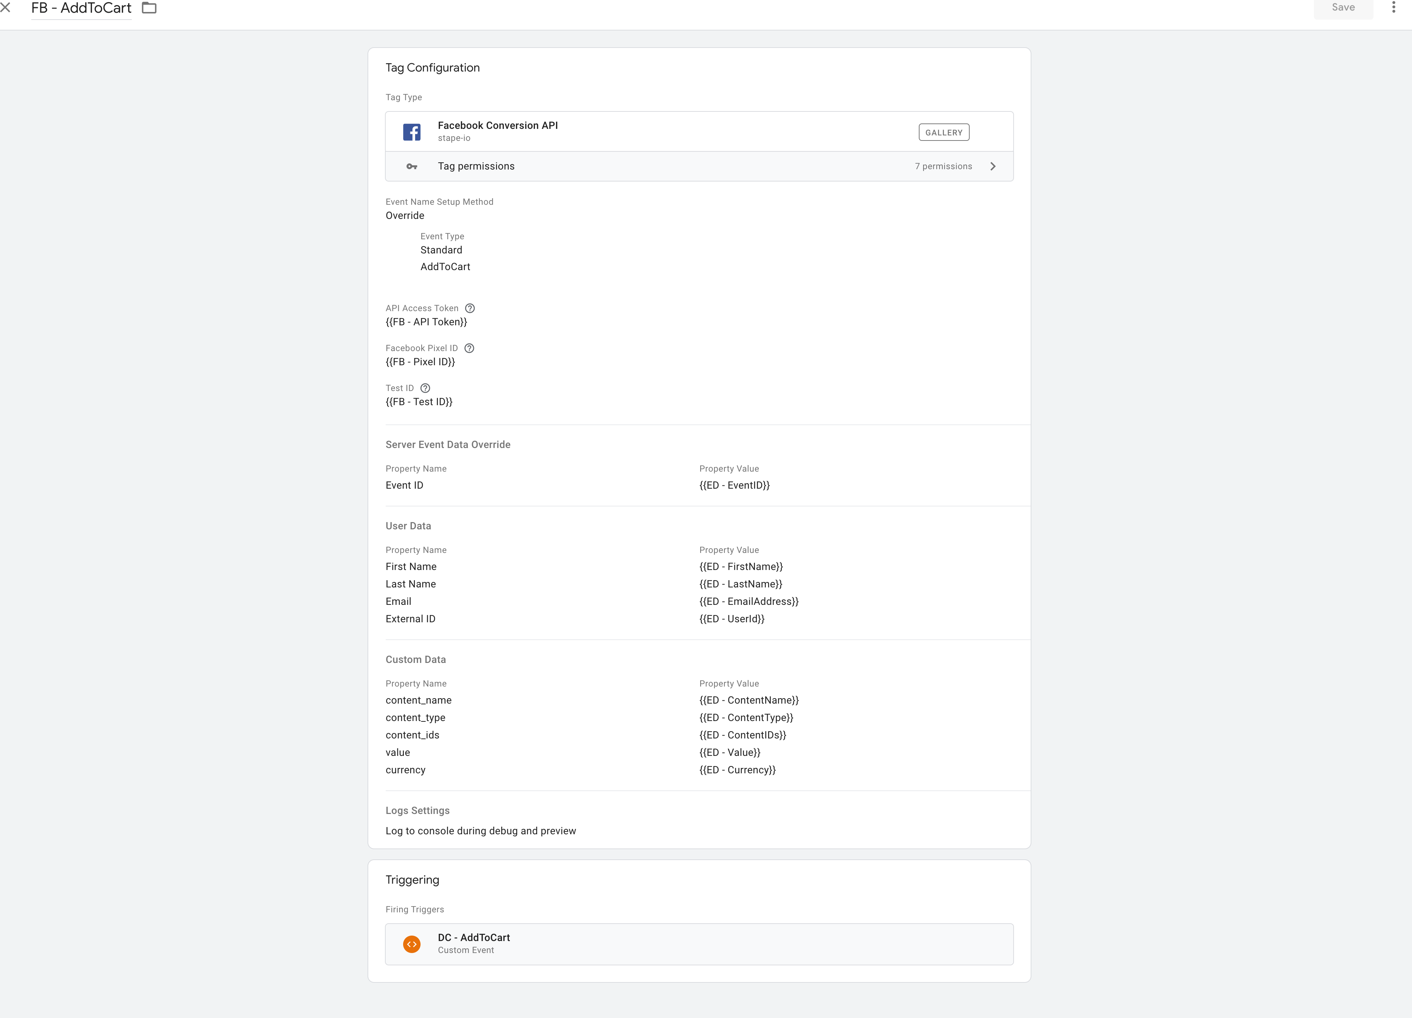Click the stape-io publisher label
Image resolution: width=1412 pixels, height=1018 pixels.
454,138
